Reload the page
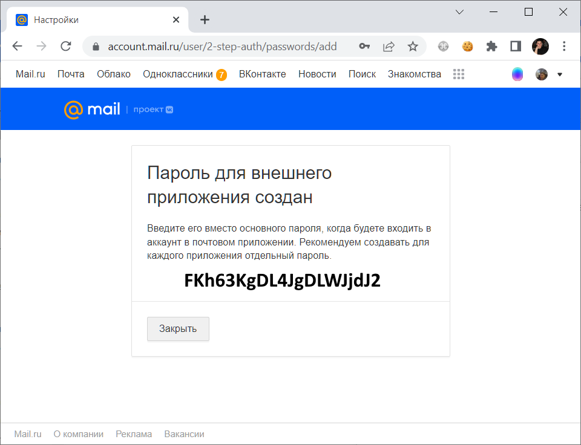This screenshot has width=581, height=445. tap(65, 46)
